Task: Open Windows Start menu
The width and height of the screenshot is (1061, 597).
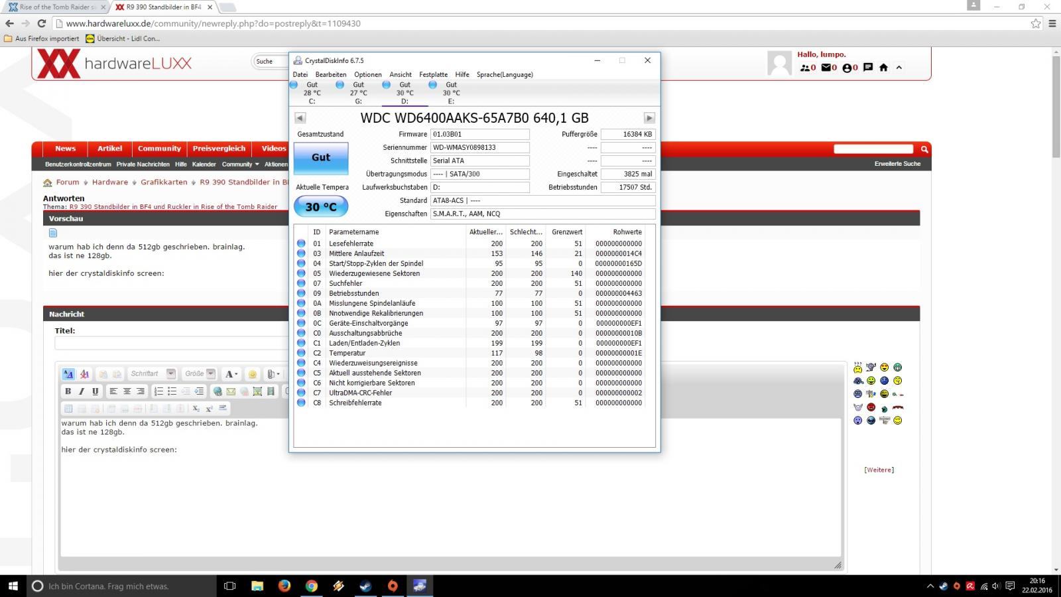Action: (x=13, y=586)
